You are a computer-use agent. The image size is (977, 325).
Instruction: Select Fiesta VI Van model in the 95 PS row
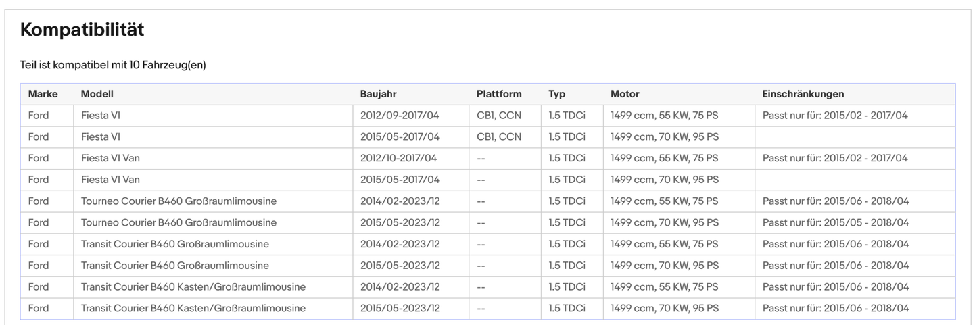click(110, 180)
